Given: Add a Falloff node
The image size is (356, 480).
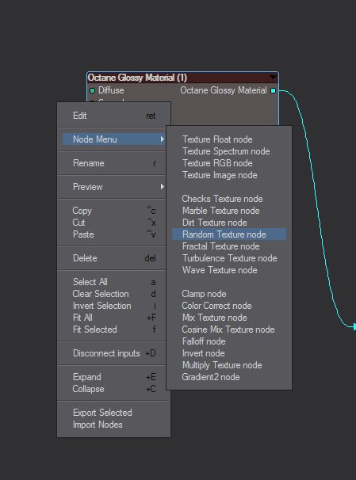Looking at the screenshot, I should [x=229, y=341].
